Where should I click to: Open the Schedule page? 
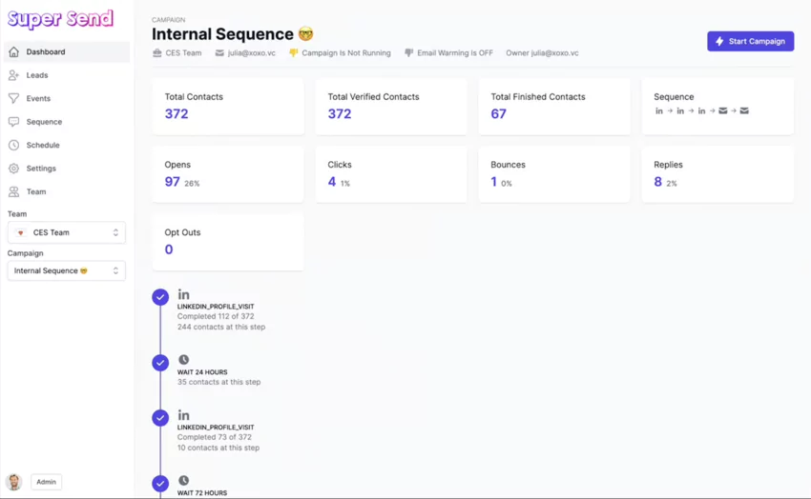click(67, 145)
